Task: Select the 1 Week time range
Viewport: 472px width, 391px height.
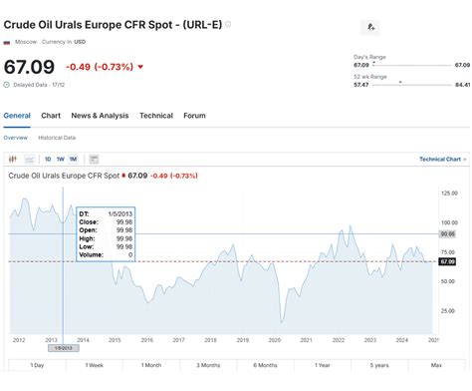Action: point(95,365)
